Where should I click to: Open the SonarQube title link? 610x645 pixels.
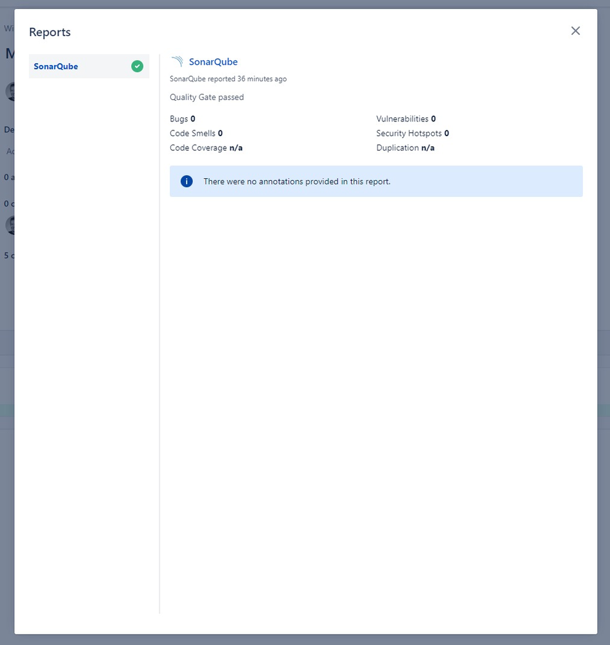point(213,62)
